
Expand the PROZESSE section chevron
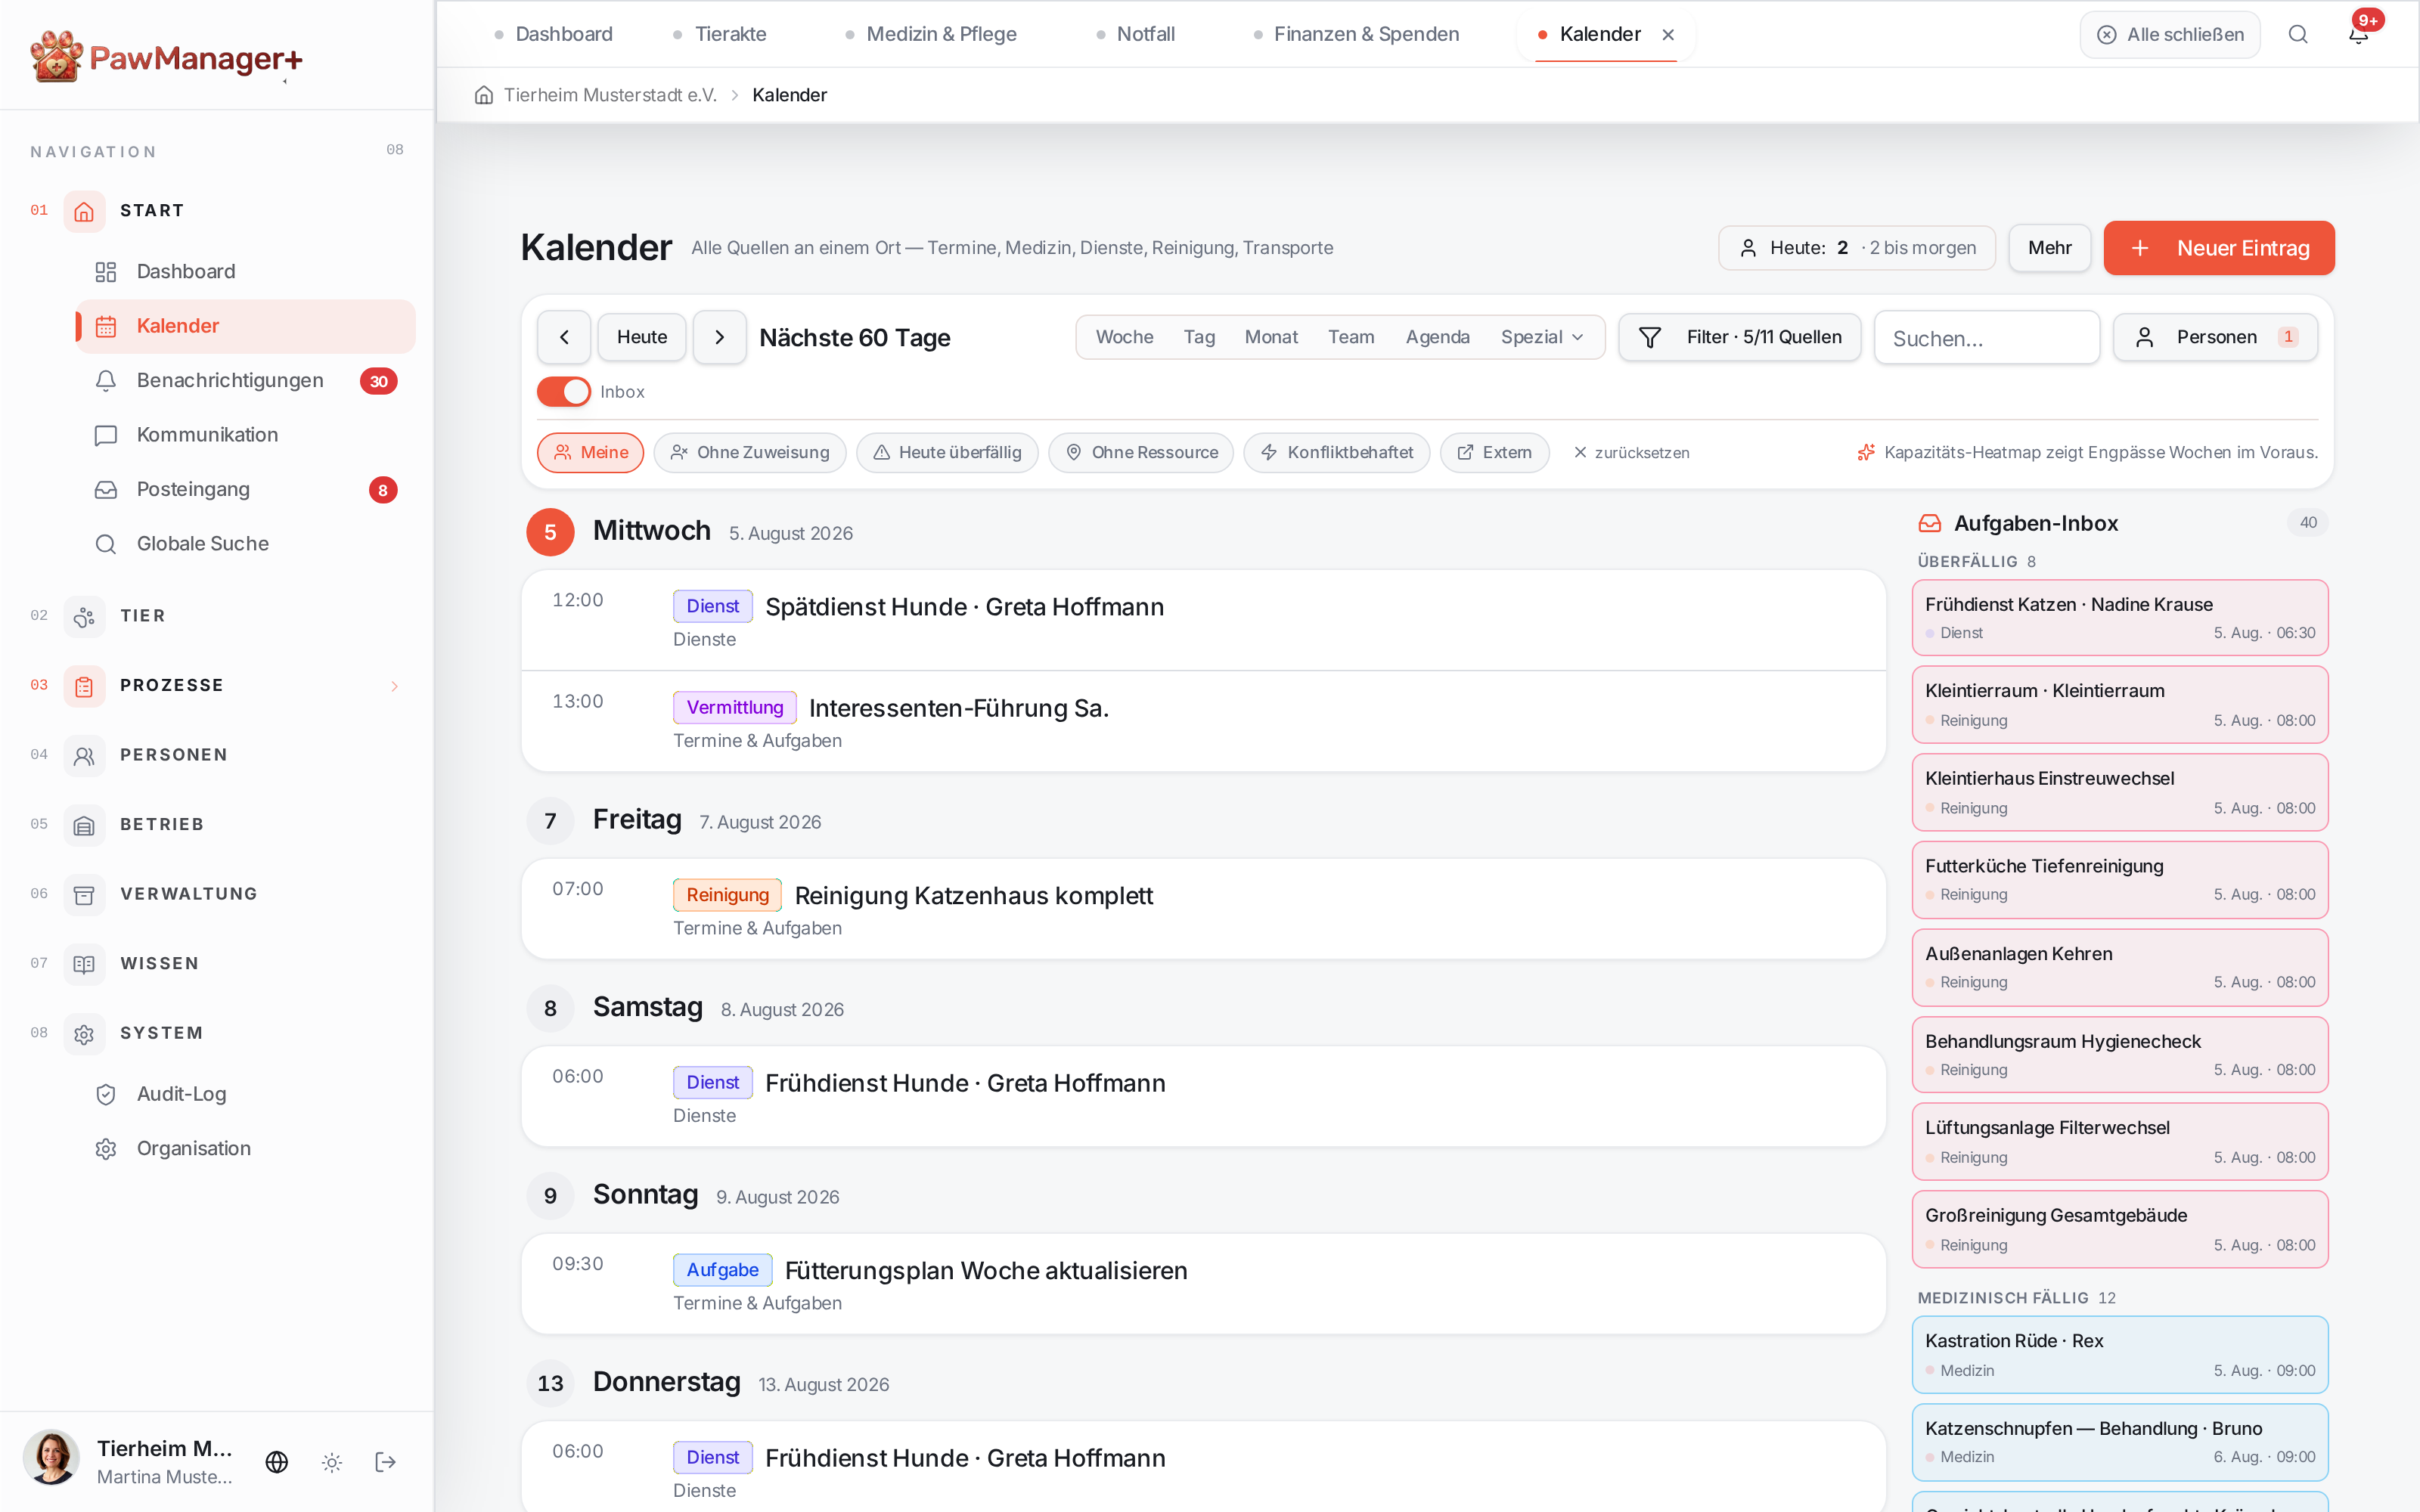pos(395,686)
